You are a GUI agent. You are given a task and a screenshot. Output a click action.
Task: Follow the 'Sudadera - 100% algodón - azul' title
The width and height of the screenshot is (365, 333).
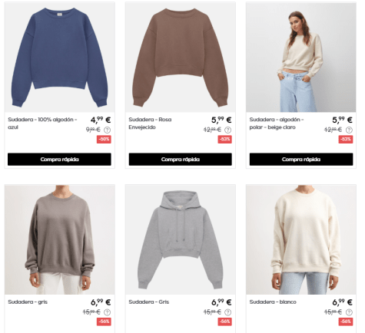[x=42, y=124]
